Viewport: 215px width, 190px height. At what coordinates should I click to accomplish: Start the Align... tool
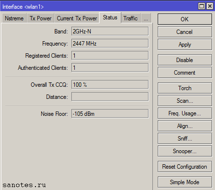tap(185, 126)
